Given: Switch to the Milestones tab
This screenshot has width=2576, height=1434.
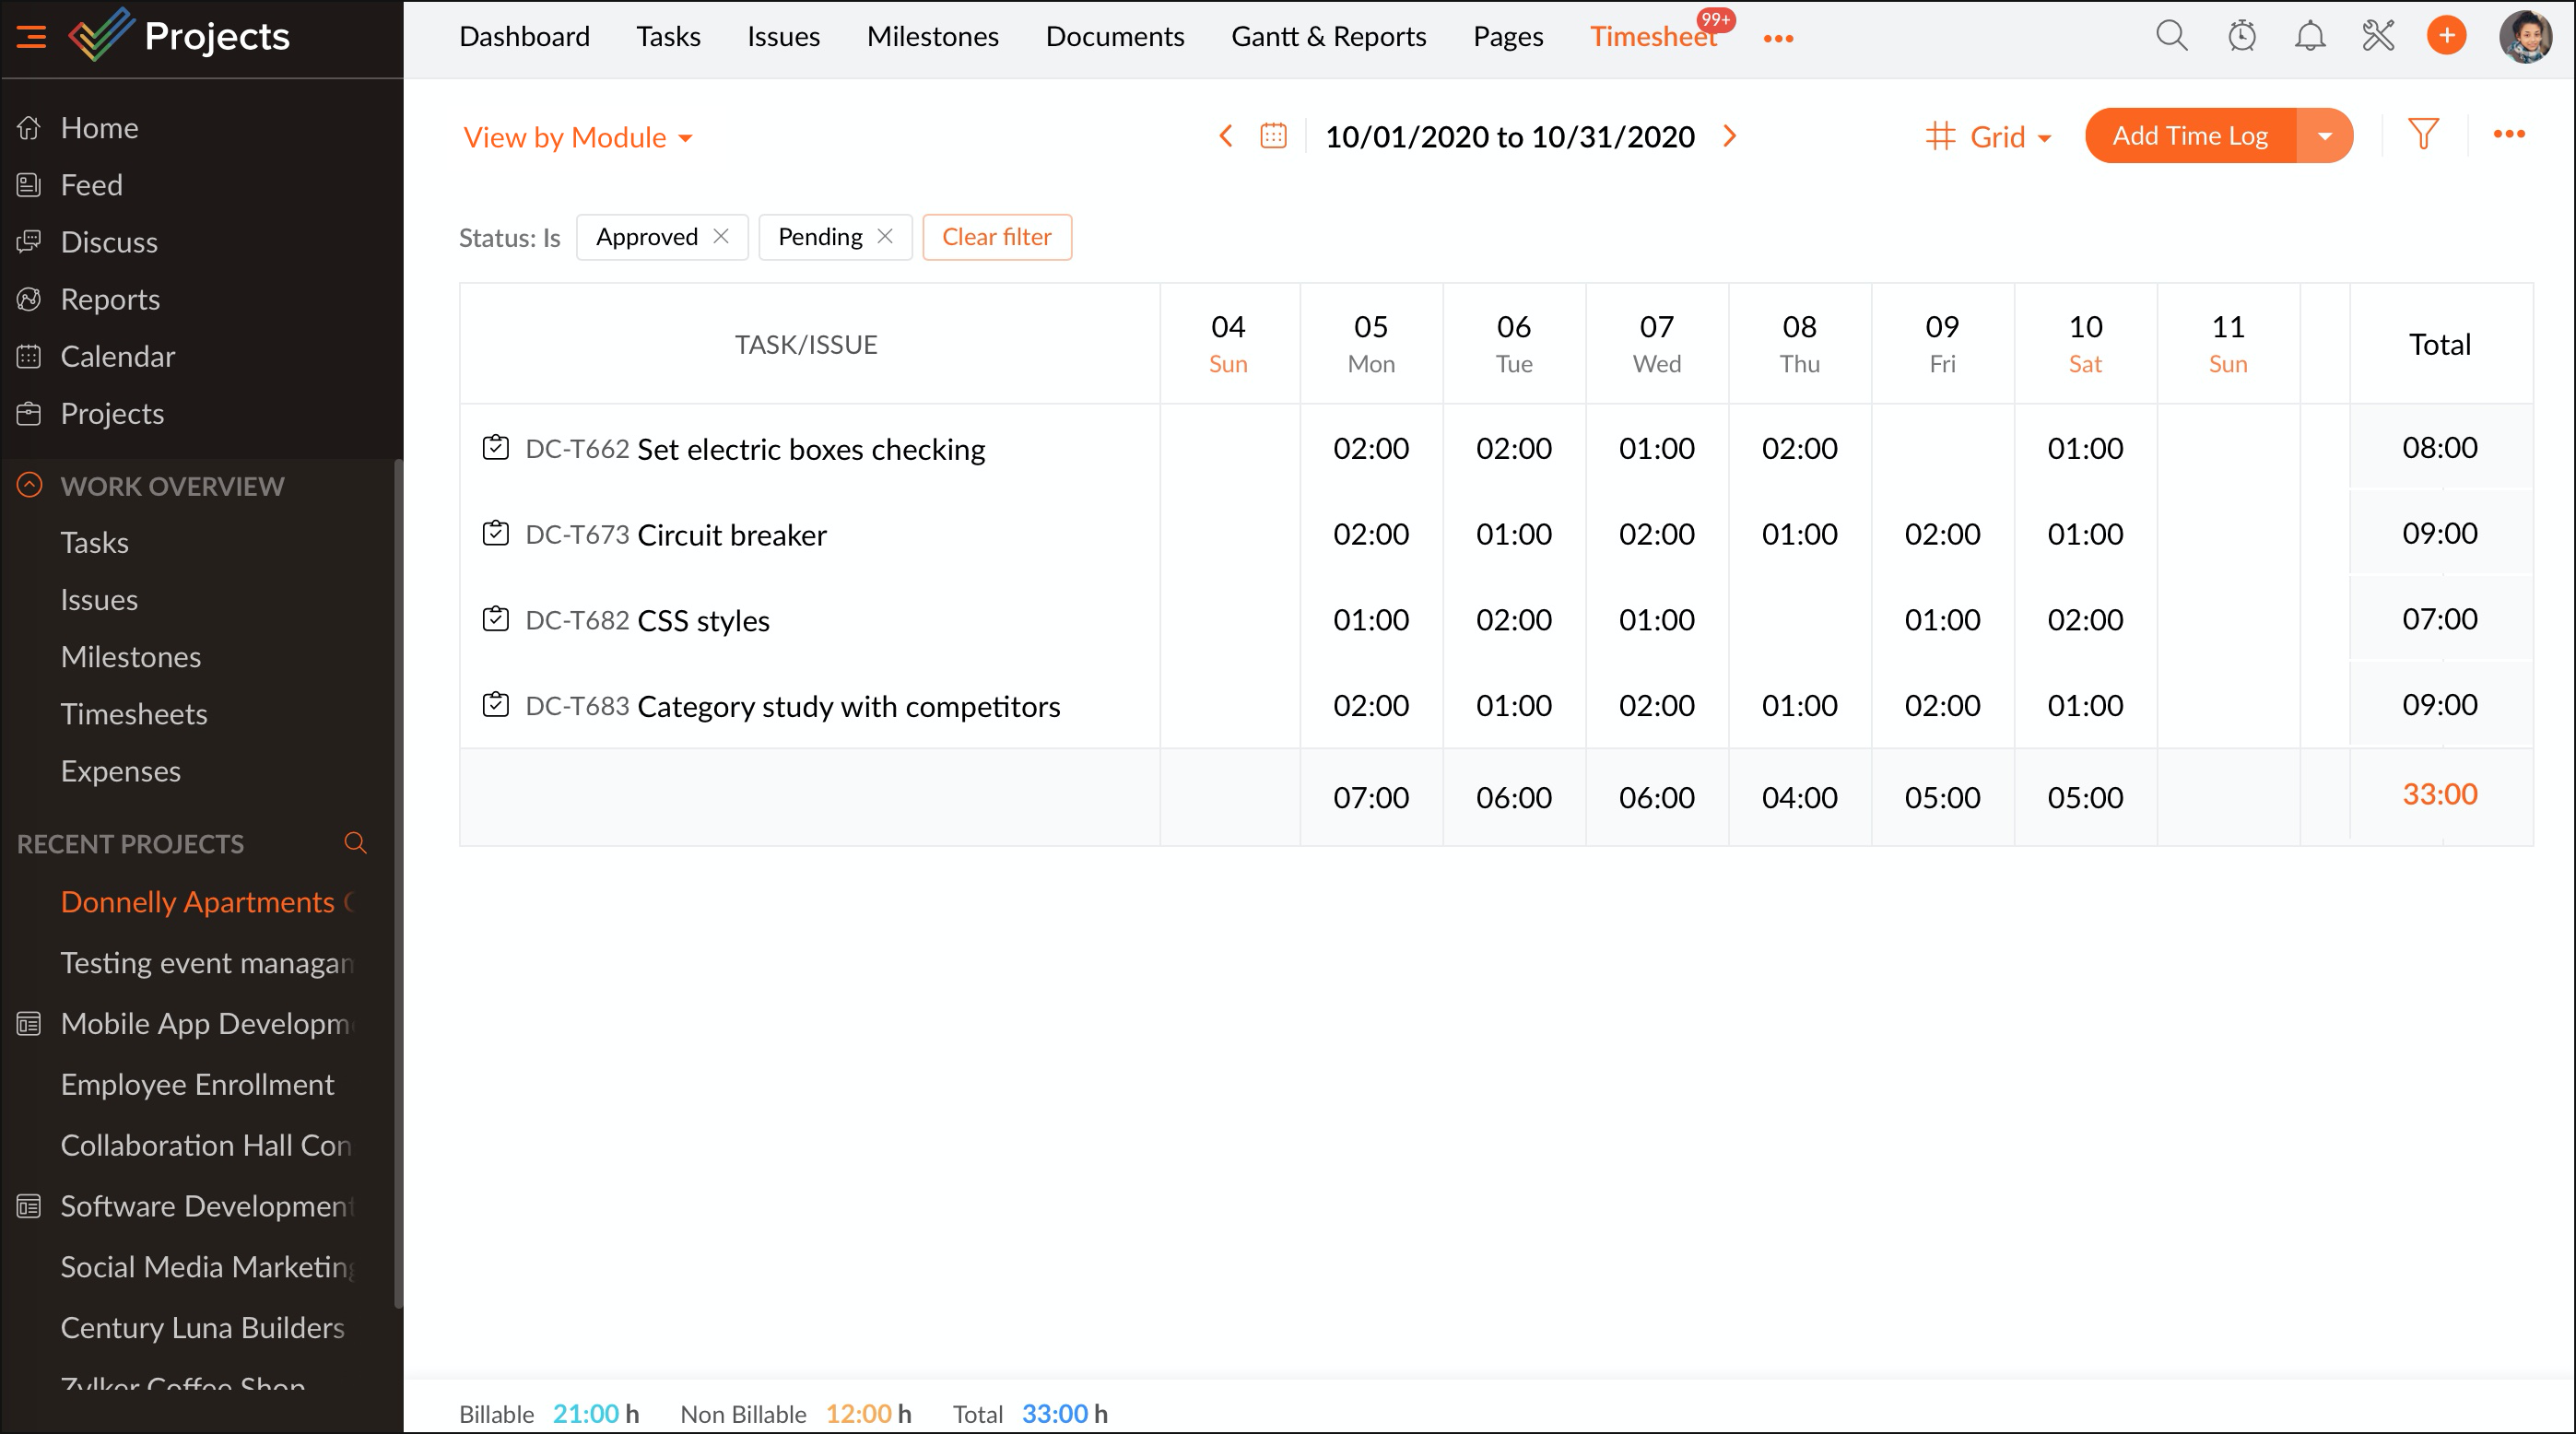Looking at the screenshot, I should point(932,37).
